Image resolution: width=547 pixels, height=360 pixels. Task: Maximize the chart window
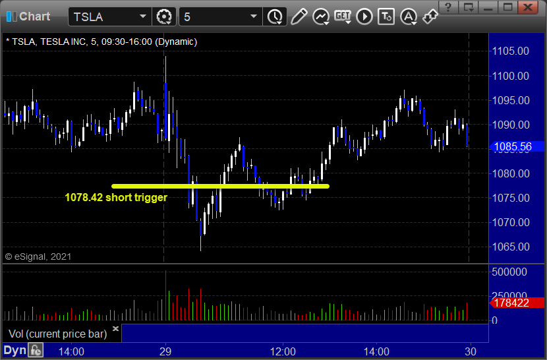coord(508,7)
